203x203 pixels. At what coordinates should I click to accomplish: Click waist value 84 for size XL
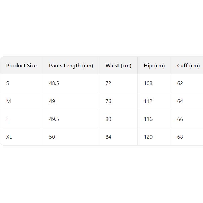click(108, 137)
